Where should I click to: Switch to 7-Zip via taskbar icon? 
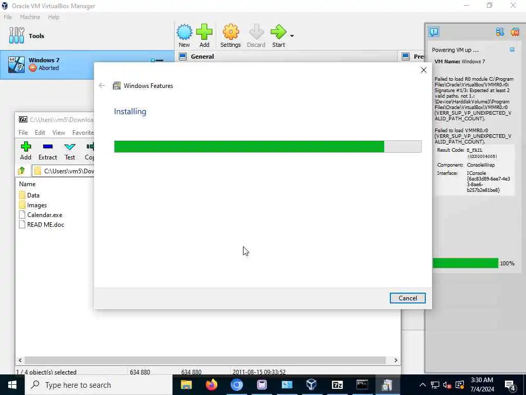tap(337, 385)
